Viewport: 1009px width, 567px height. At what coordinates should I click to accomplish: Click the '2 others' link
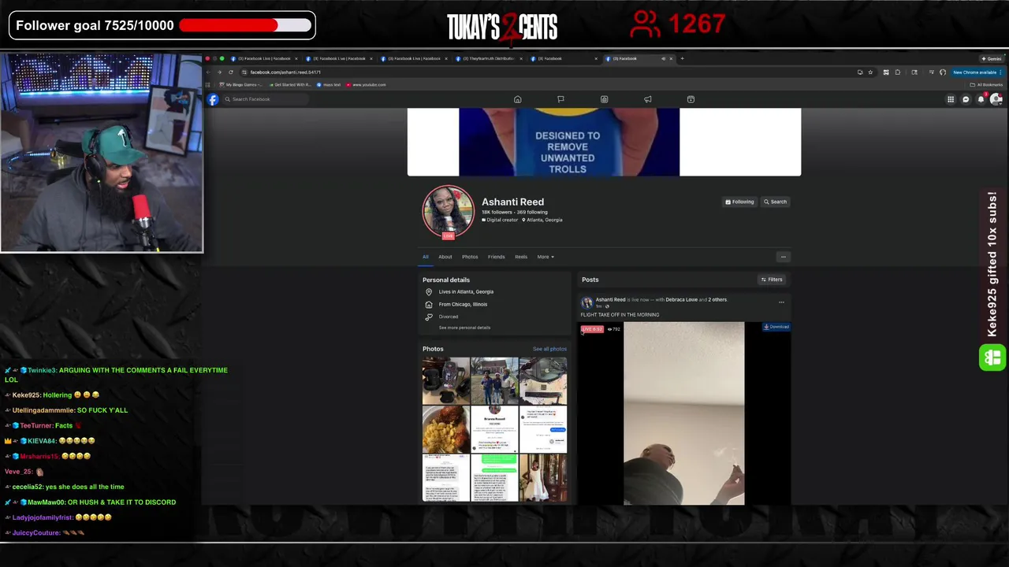coord(717,299)
